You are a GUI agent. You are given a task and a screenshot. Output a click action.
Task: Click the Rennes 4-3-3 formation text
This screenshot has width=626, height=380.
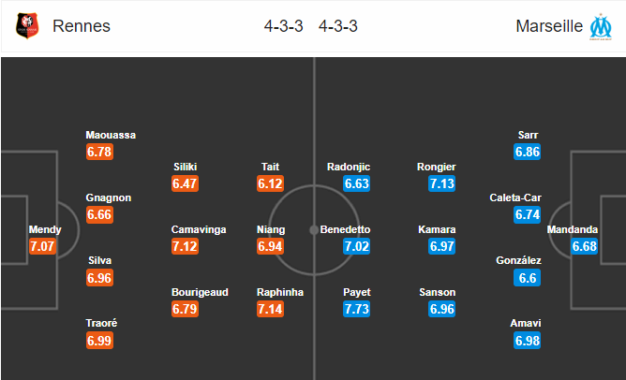(283, 26)
